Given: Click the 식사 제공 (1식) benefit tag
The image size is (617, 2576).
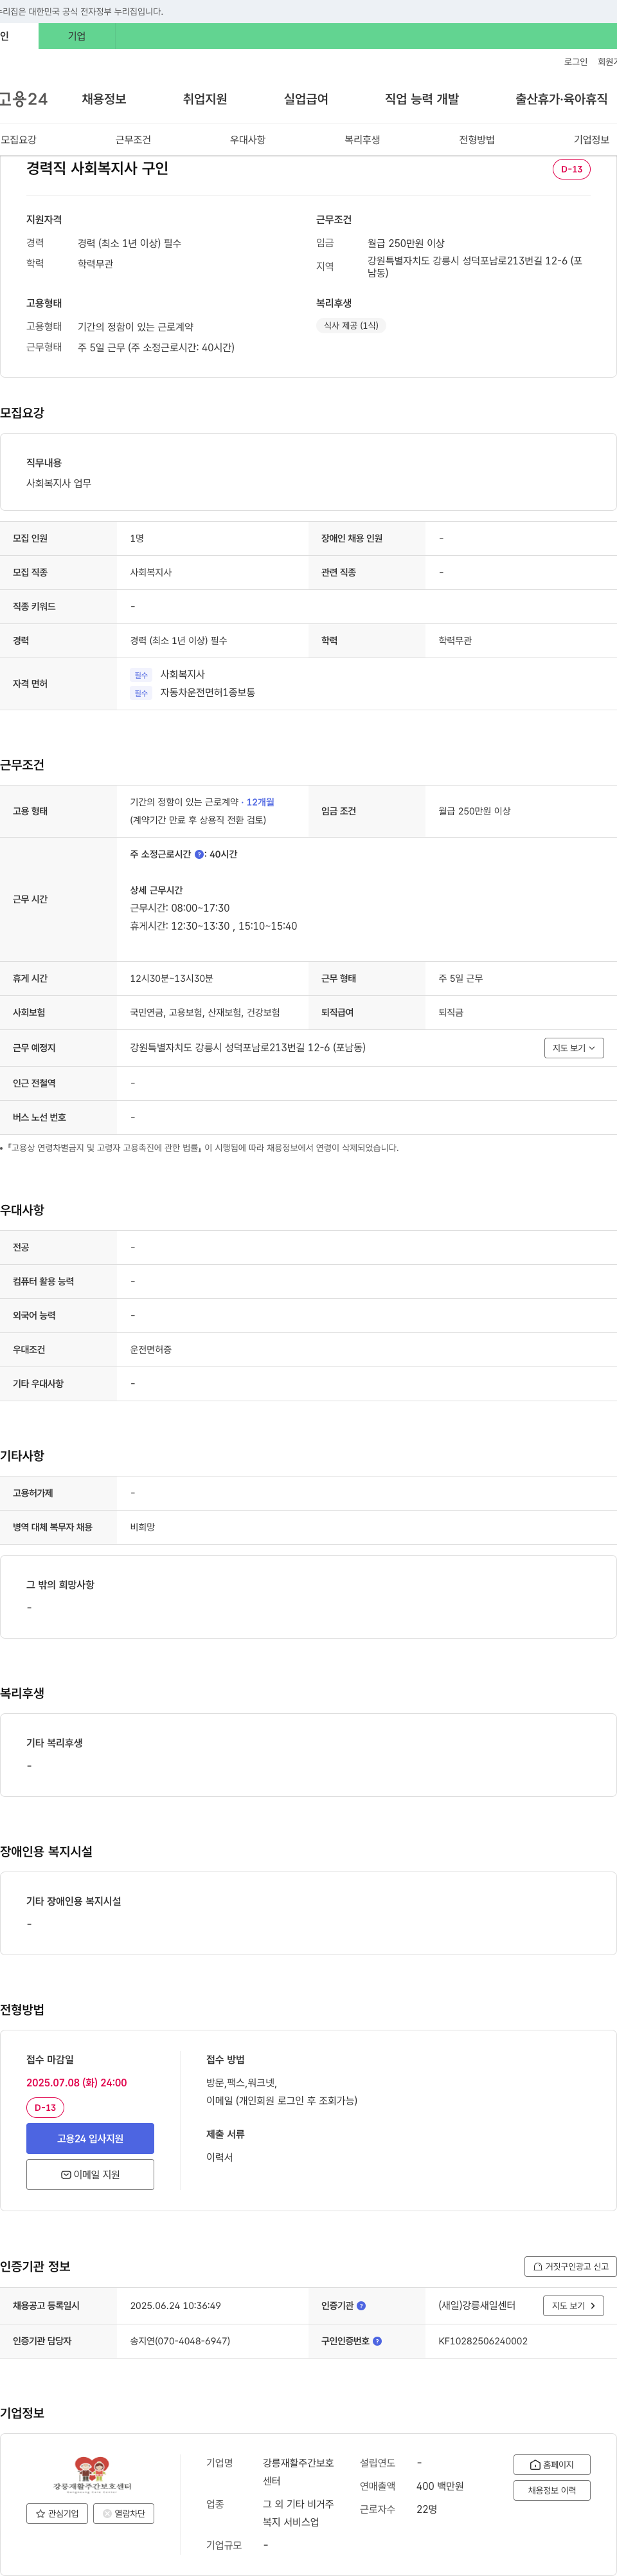Looking at the screenshot, I should point(350,325).
